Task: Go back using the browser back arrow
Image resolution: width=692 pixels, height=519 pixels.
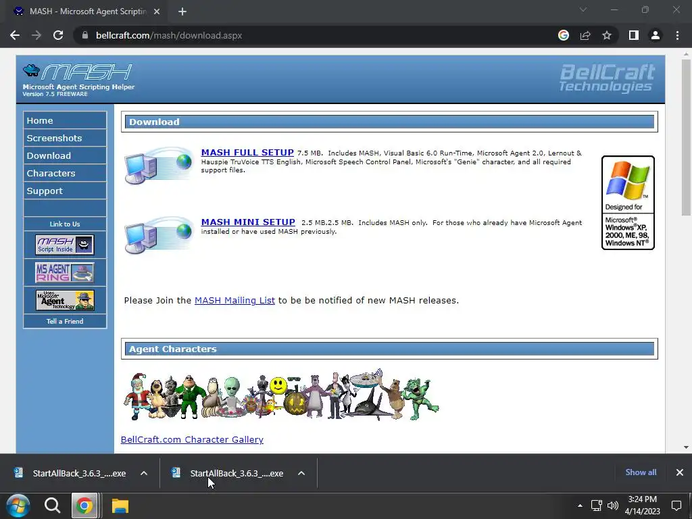Action: coord(15,35)
